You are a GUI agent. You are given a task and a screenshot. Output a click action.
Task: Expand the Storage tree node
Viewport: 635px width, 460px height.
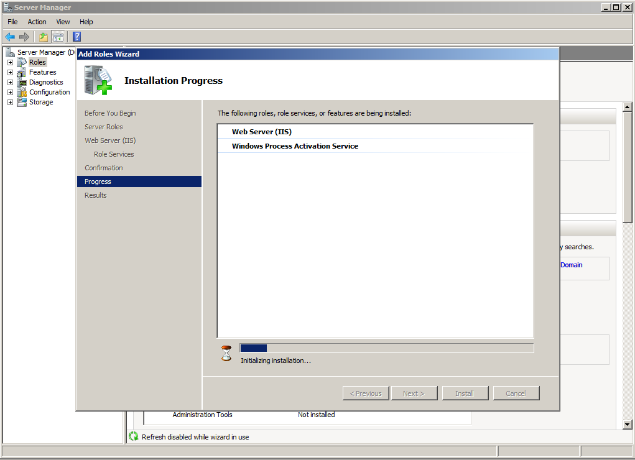(x=10, y=102)
